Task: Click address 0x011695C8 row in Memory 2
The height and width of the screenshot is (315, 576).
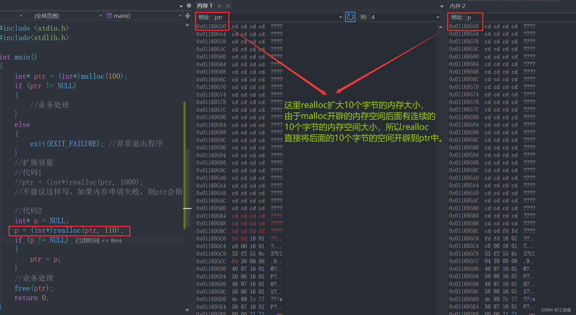Action: 492,254
